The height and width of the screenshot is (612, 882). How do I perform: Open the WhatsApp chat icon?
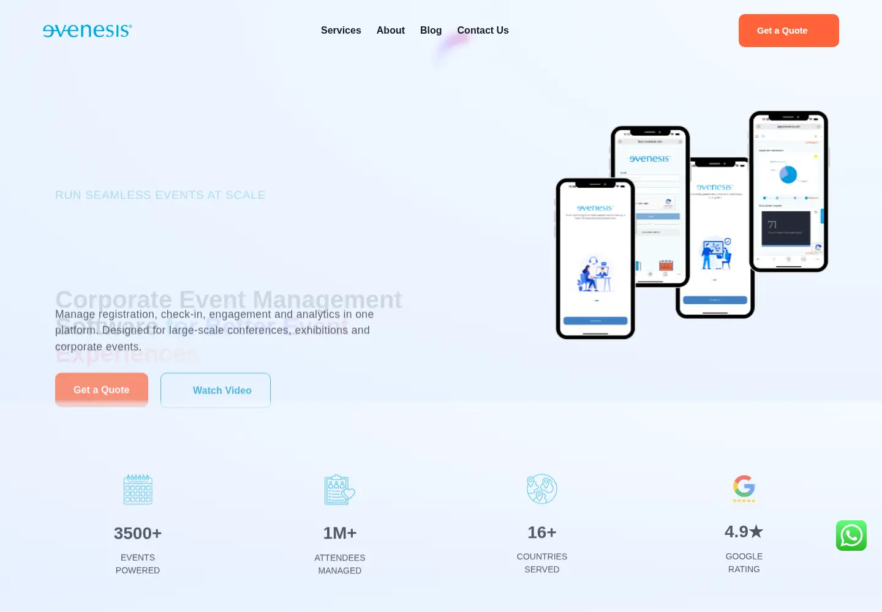pos(851,535)
